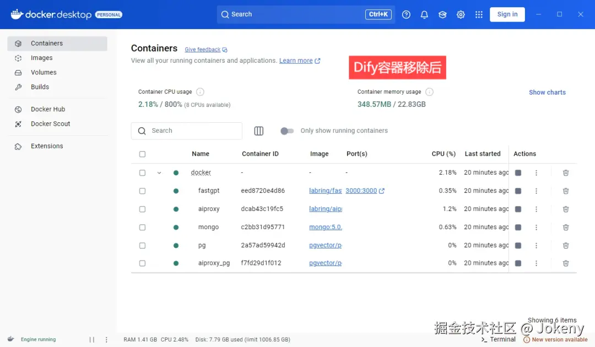Open Extensions in sidebar

[x=57, y=146]
